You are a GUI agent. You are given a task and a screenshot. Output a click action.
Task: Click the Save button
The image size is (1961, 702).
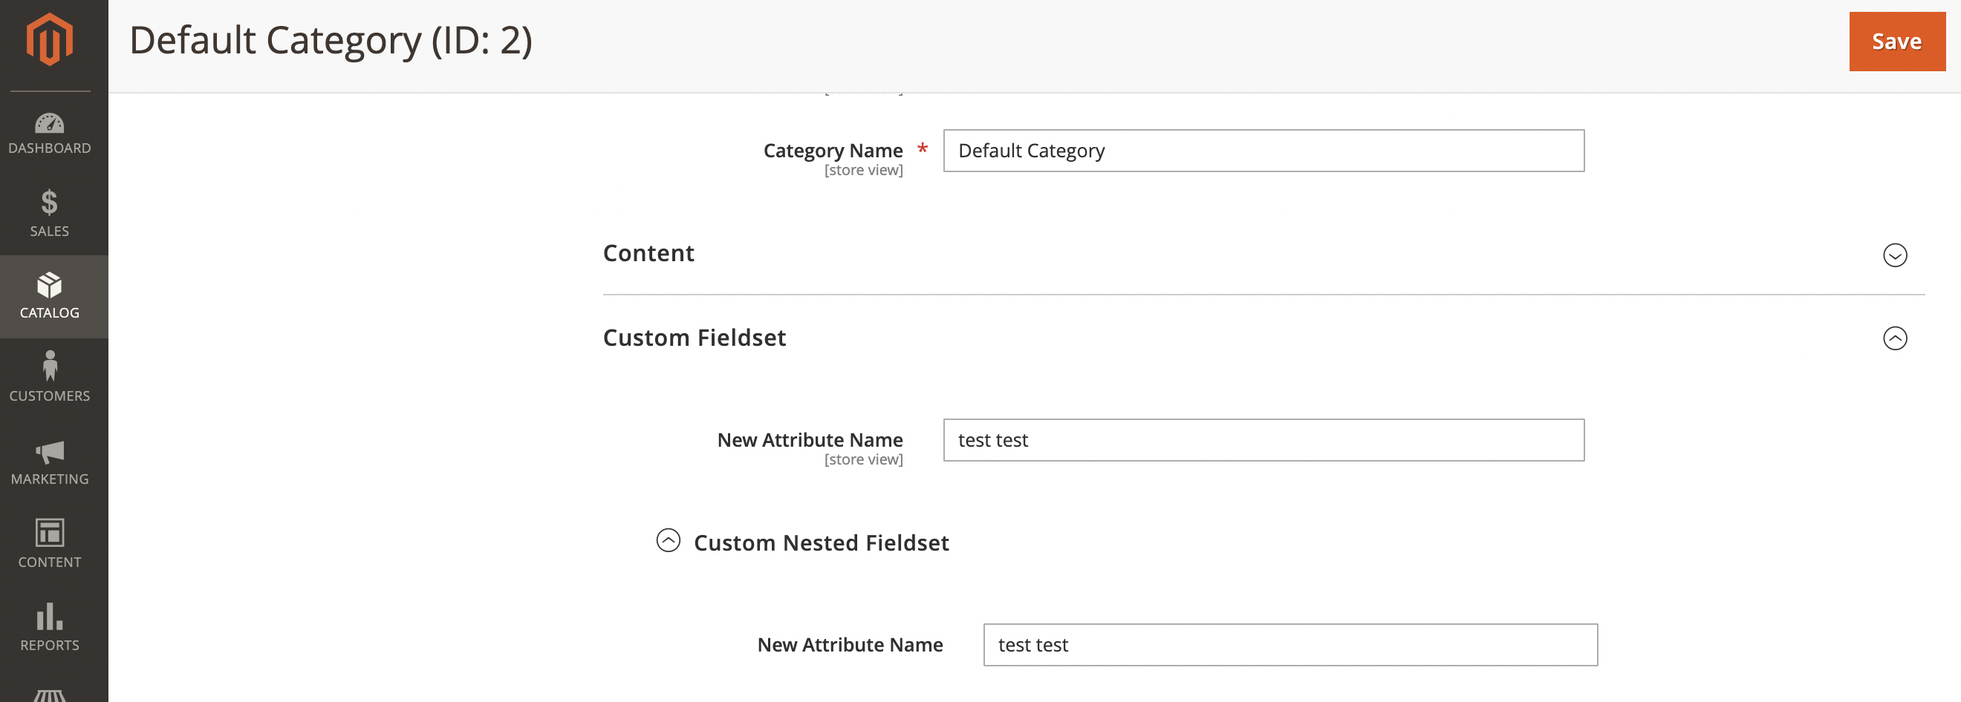click(x=1896, y=42)
